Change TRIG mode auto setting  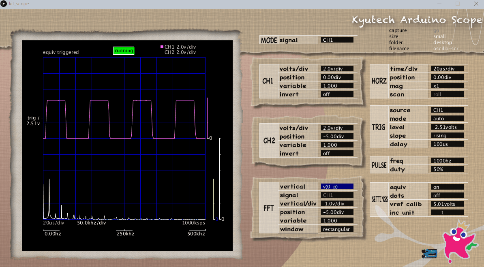447,119
